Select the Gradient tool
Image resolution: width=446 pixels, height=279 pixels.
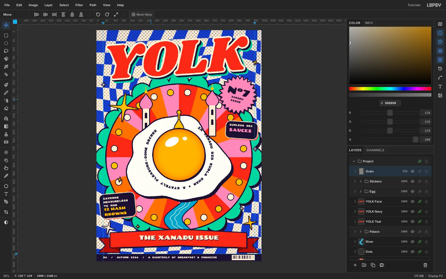6,126
